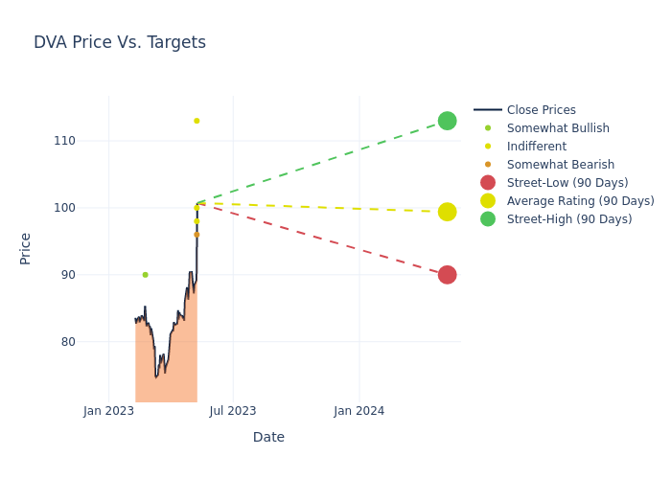Hide Street-Low (90 Days) legend item
The width and height of the screenshot is (671, 479).
(567, 183)
